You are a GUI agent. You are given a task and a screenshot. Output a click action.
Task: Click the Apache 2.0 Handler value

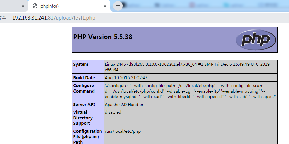click(124, 104)
